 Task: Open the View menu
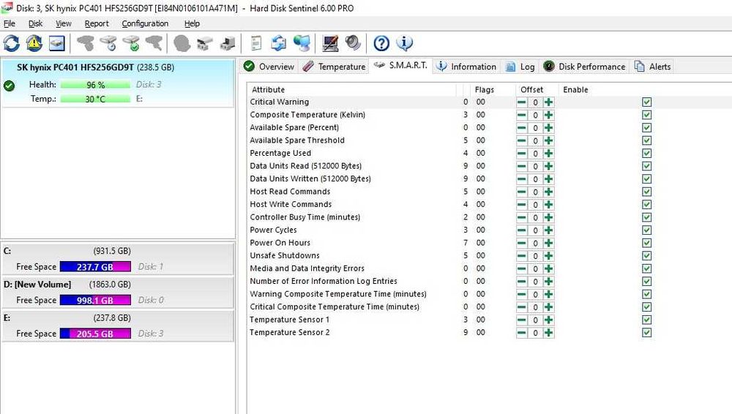tap(64, 23)
